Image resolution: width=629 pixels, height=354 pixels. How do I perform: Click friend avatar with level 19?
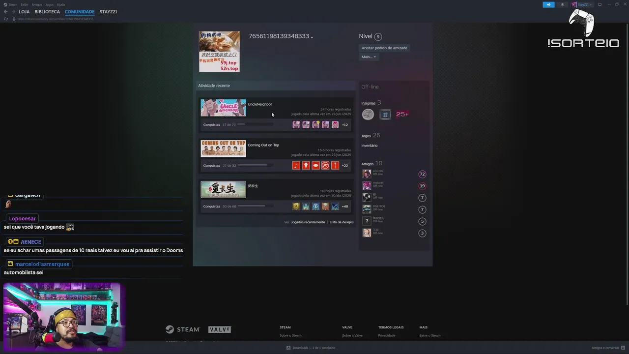pyautogui.click(x=367, y=186)
